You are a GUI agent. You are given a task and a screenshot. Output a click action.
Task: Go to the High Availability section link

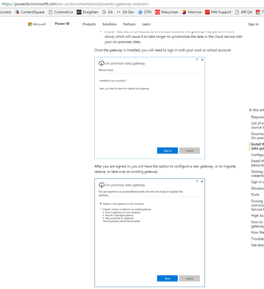click(x=257, y=216)
